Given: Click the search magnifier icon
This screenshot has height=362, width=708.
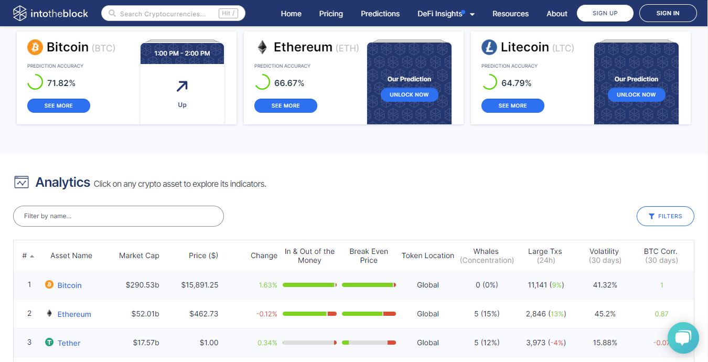Looking at the screenshot, I should point(112,14).
